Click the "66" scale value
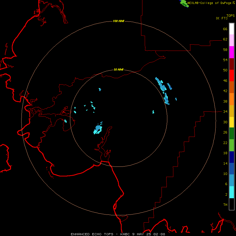Viewport: 236px width, 236px height. pyautogui.click(x=225, y=29)
